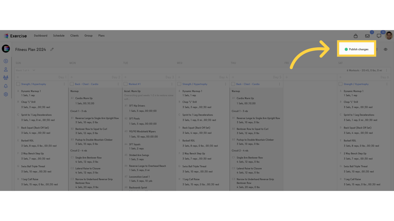Screen dimensions: 394x221
Task: Select the Workout #1 checkbox on Day 3
Action: tap(125, 84)
